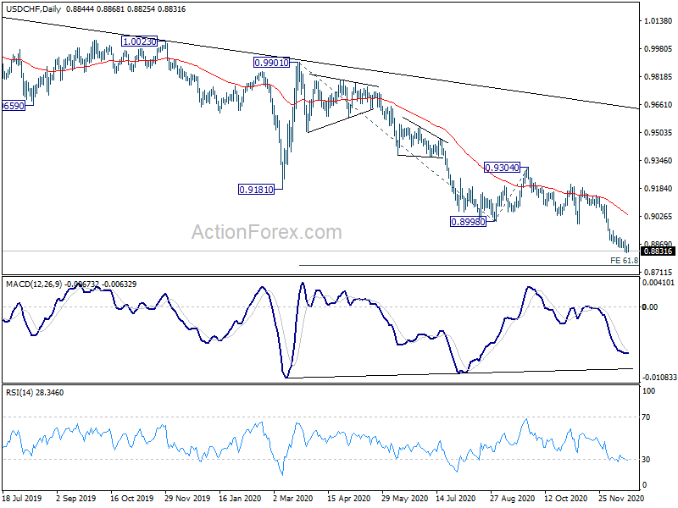Click the FE 61.8 projection label
The image size is (678, 508).
[x=624, y=261]
